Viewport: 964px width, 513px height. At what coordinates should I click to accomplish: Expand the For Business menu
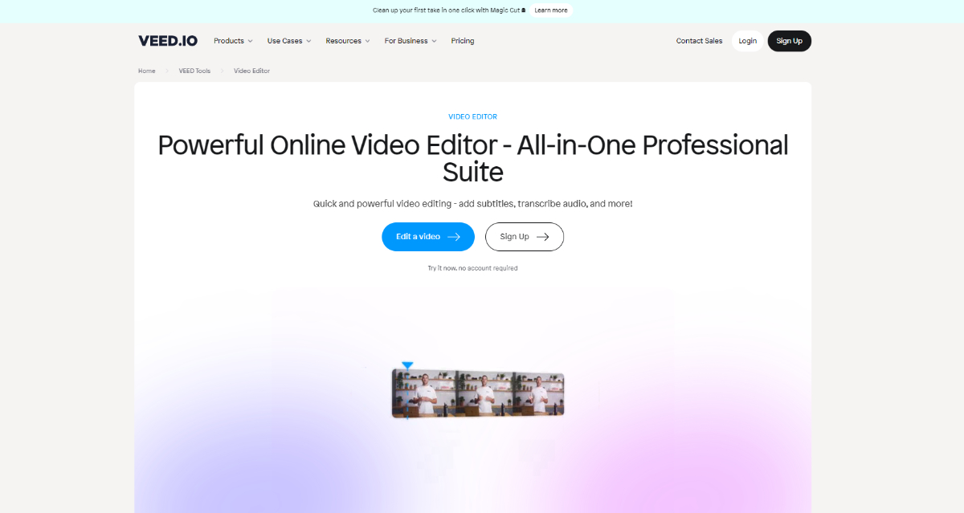coord(411,41)
